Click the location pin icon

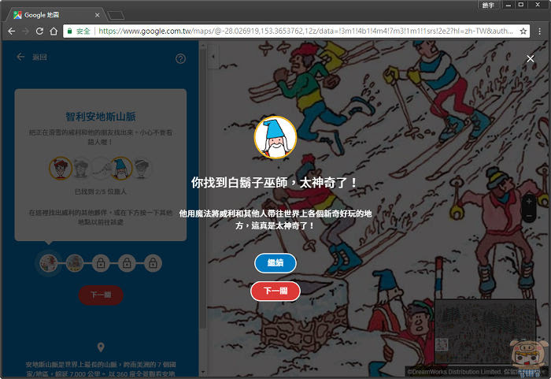101,347
